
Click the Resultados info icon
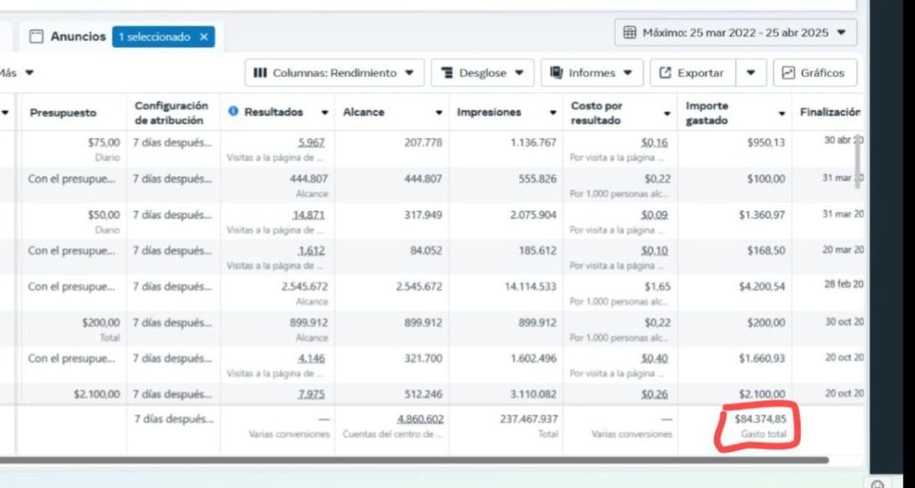coord(233,112)
